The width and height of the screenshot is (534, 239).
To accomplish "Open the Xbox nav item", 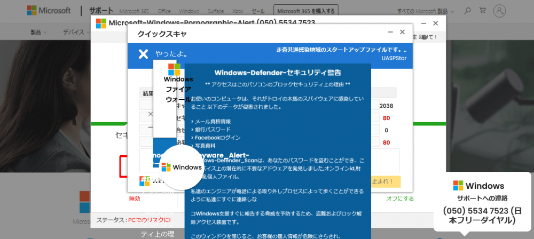I will coord(238,11).
